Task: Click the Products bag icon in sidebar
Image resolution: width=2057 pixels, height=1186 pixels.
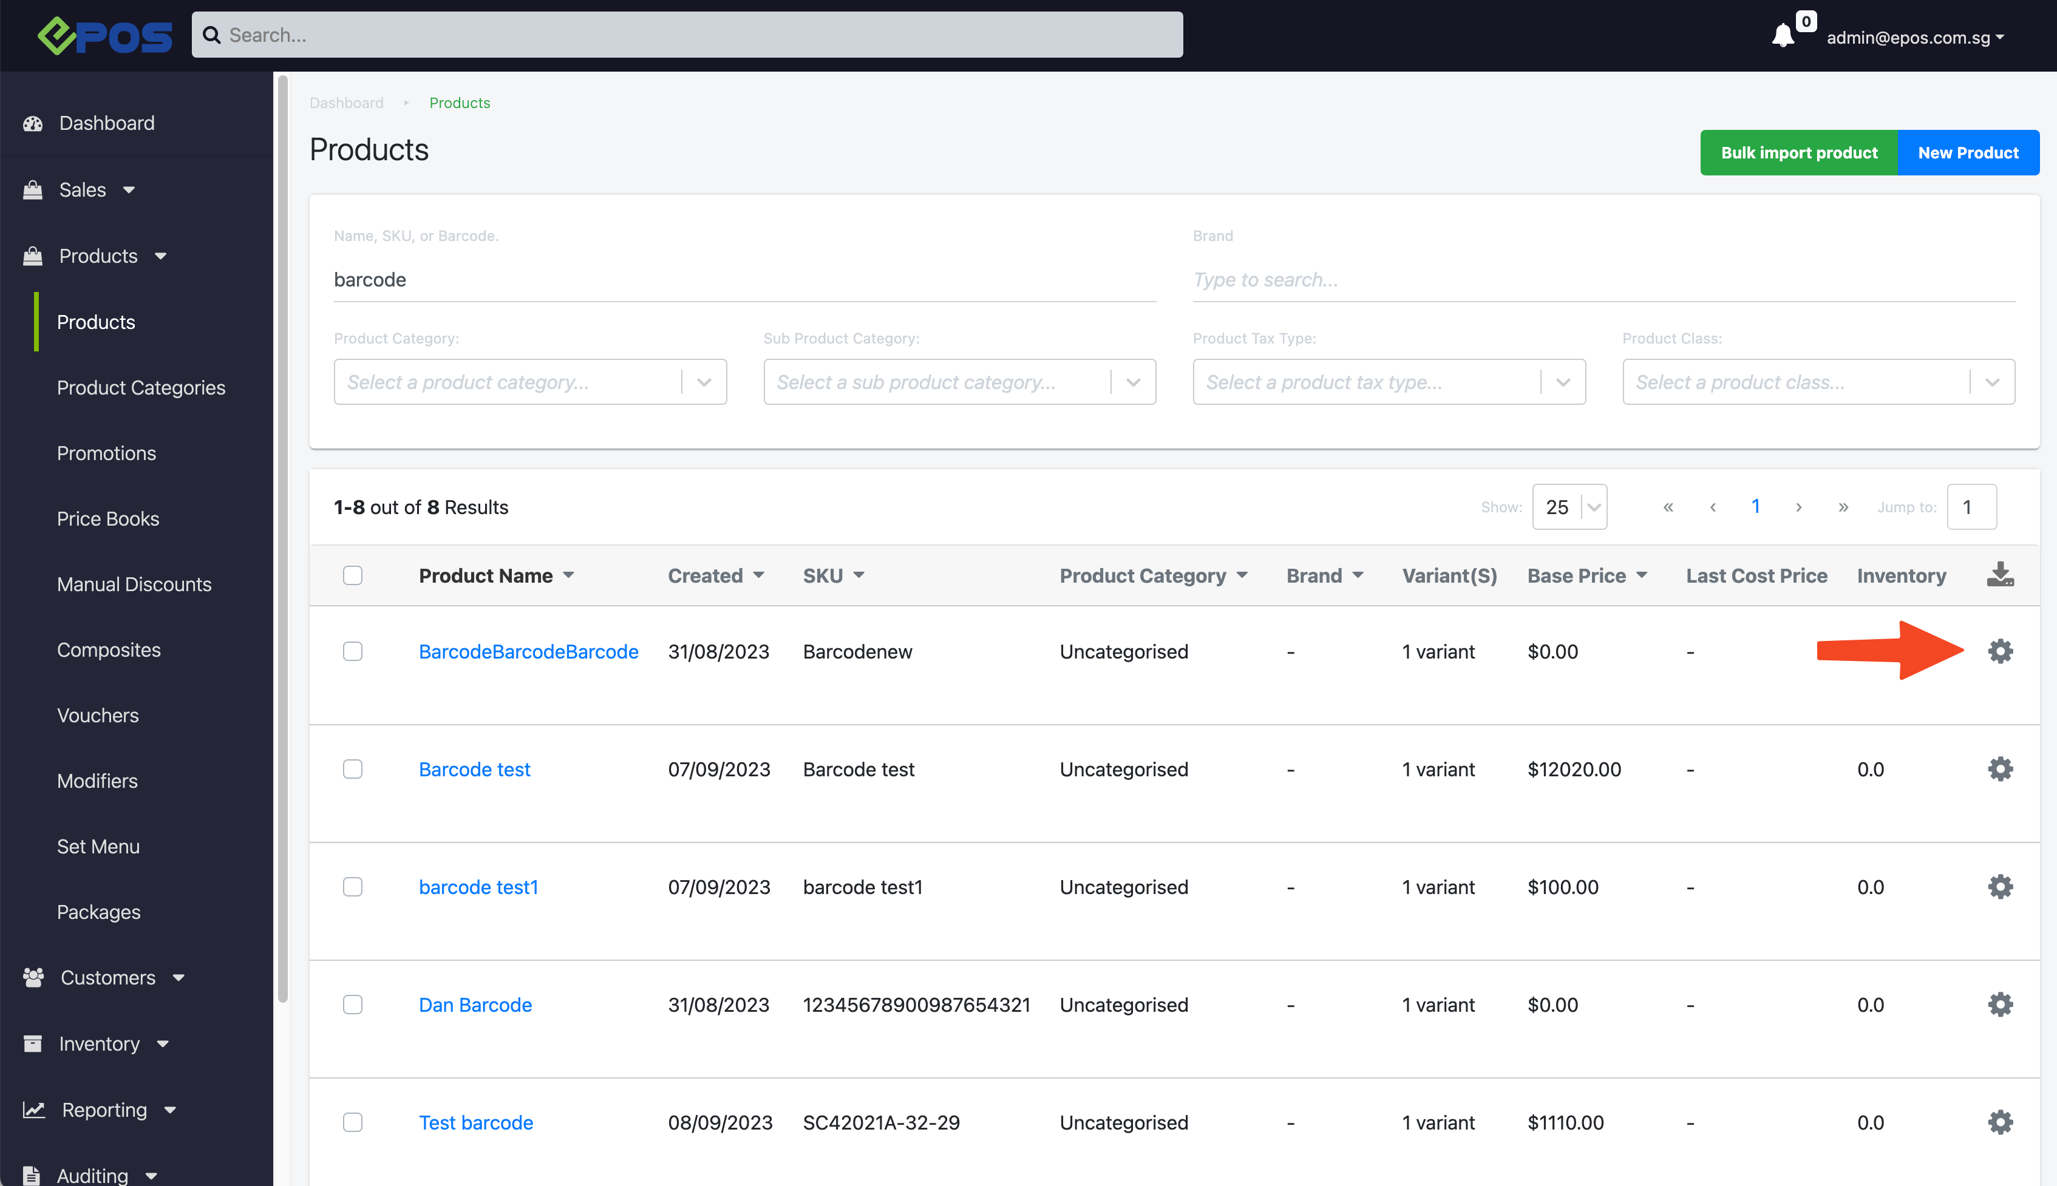Action: coord(33,256)
